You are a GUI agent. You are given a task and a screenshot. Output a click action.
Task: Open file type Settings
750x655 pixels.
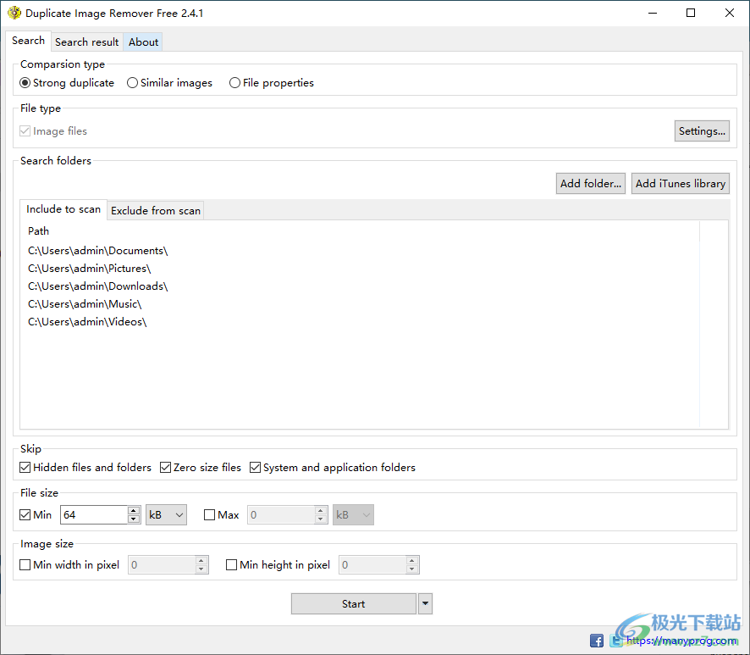point(702,131)
